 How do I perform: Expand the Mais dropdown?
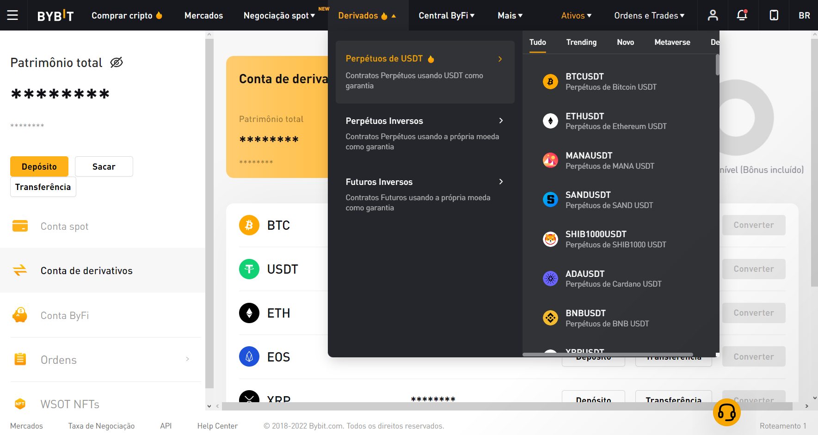click(x=510, y=15)
